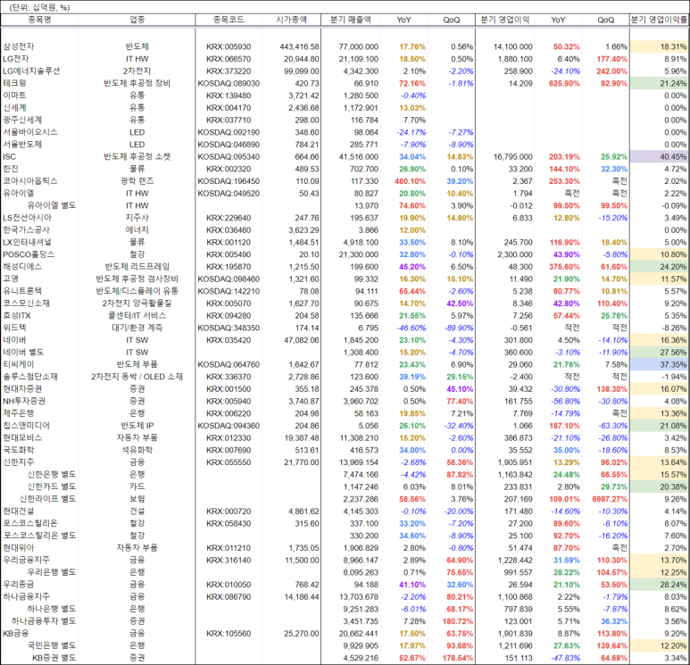Image resolution: width=690 pixels, height=665 pixels.
Task: Click the 효성ITX name cell
Action: (x=17, y=316)
